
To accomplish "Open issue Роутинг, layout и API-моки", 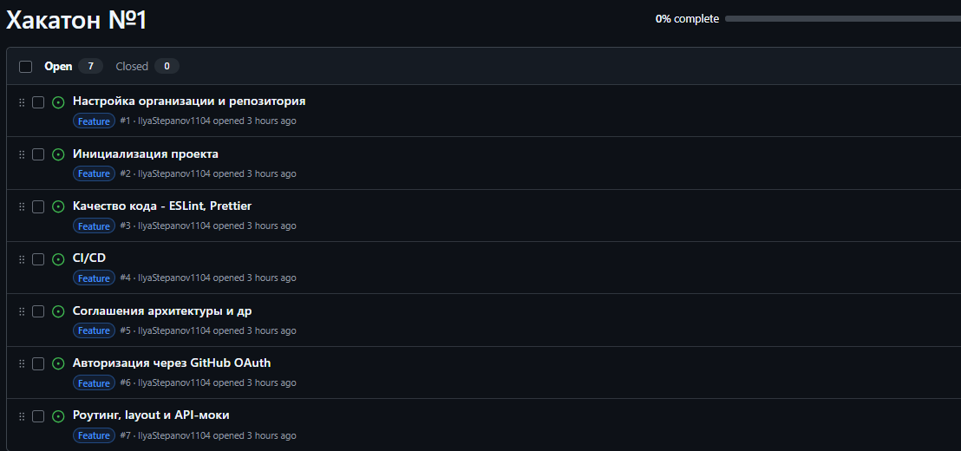I will click(151, 415).
